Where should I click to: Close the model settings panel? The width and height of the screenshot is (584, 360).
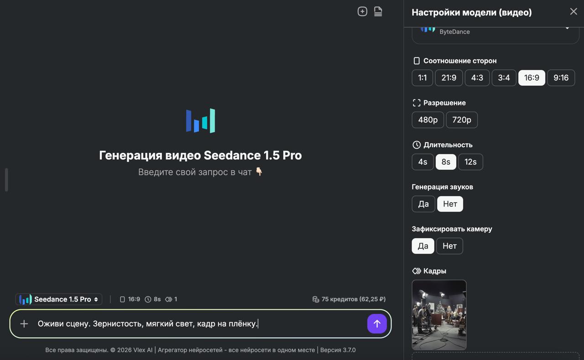pos(573,12)
